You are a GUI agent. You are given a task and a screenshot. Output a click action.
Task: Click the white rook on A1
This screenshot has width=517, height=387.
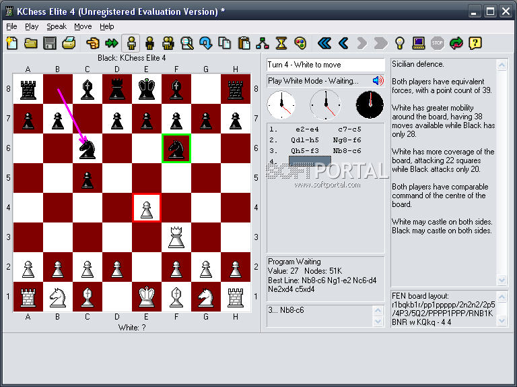28,297
